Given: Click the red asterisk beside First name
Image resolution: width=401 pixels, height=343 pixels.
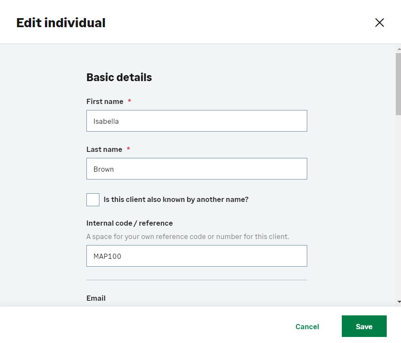Looking at the screenshot, I should (x=129, y=101).
